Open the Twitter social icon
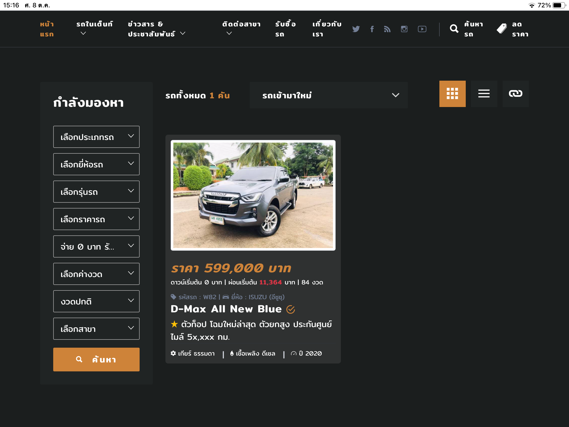569x427 pixels. point(356,29)
